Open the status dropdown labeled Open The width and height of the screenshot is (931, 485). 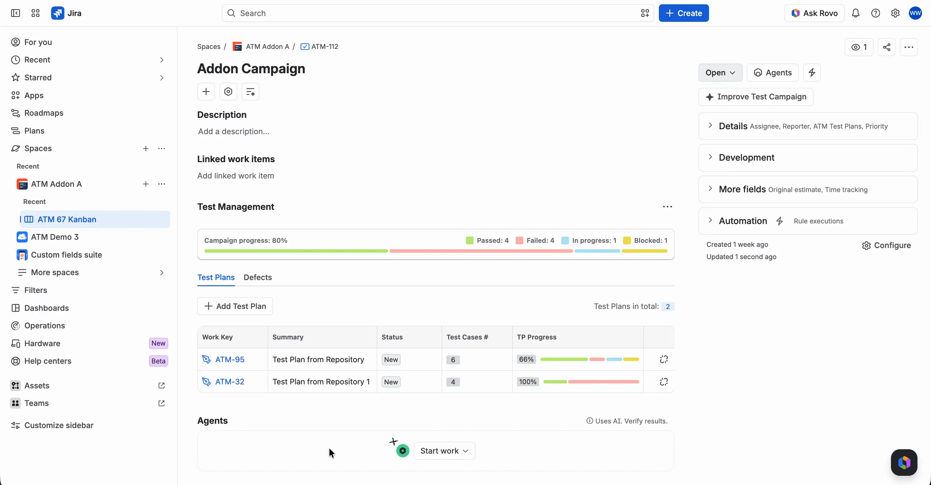coord(720,73)
